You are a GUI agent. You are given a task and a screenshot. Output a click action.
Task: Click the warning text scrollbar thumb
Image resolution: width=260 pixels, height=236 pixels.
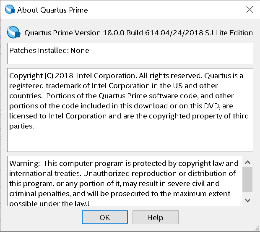click(247, 180)
